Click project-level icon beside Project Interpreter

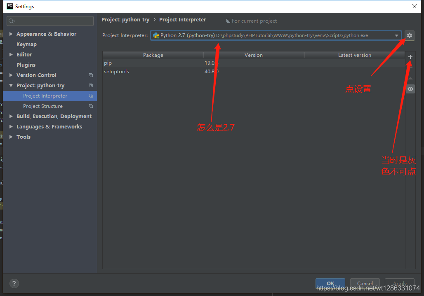91,96
